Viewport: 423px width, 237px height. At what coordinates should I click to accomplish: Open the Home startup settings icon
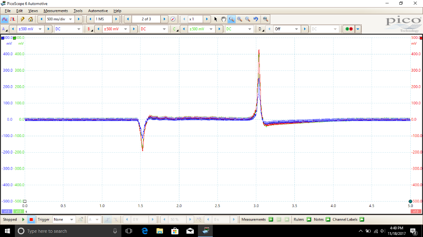(30, 19)
